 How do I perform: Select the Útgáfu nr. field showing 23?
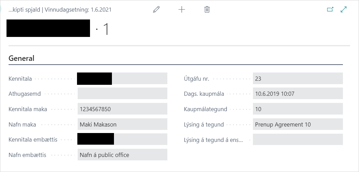coord(297,79)
